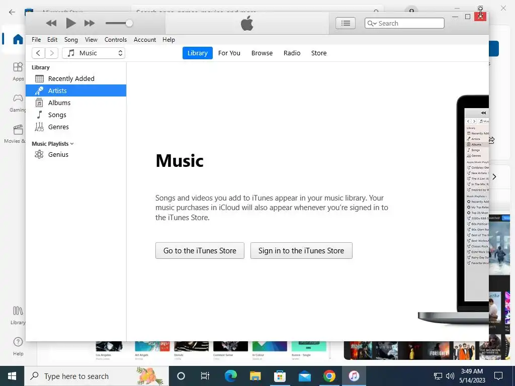Open Microsoft Store from the taskbar
Image resolution: width=515 pixels, height=386 pixels.
(x=280, y=376)
